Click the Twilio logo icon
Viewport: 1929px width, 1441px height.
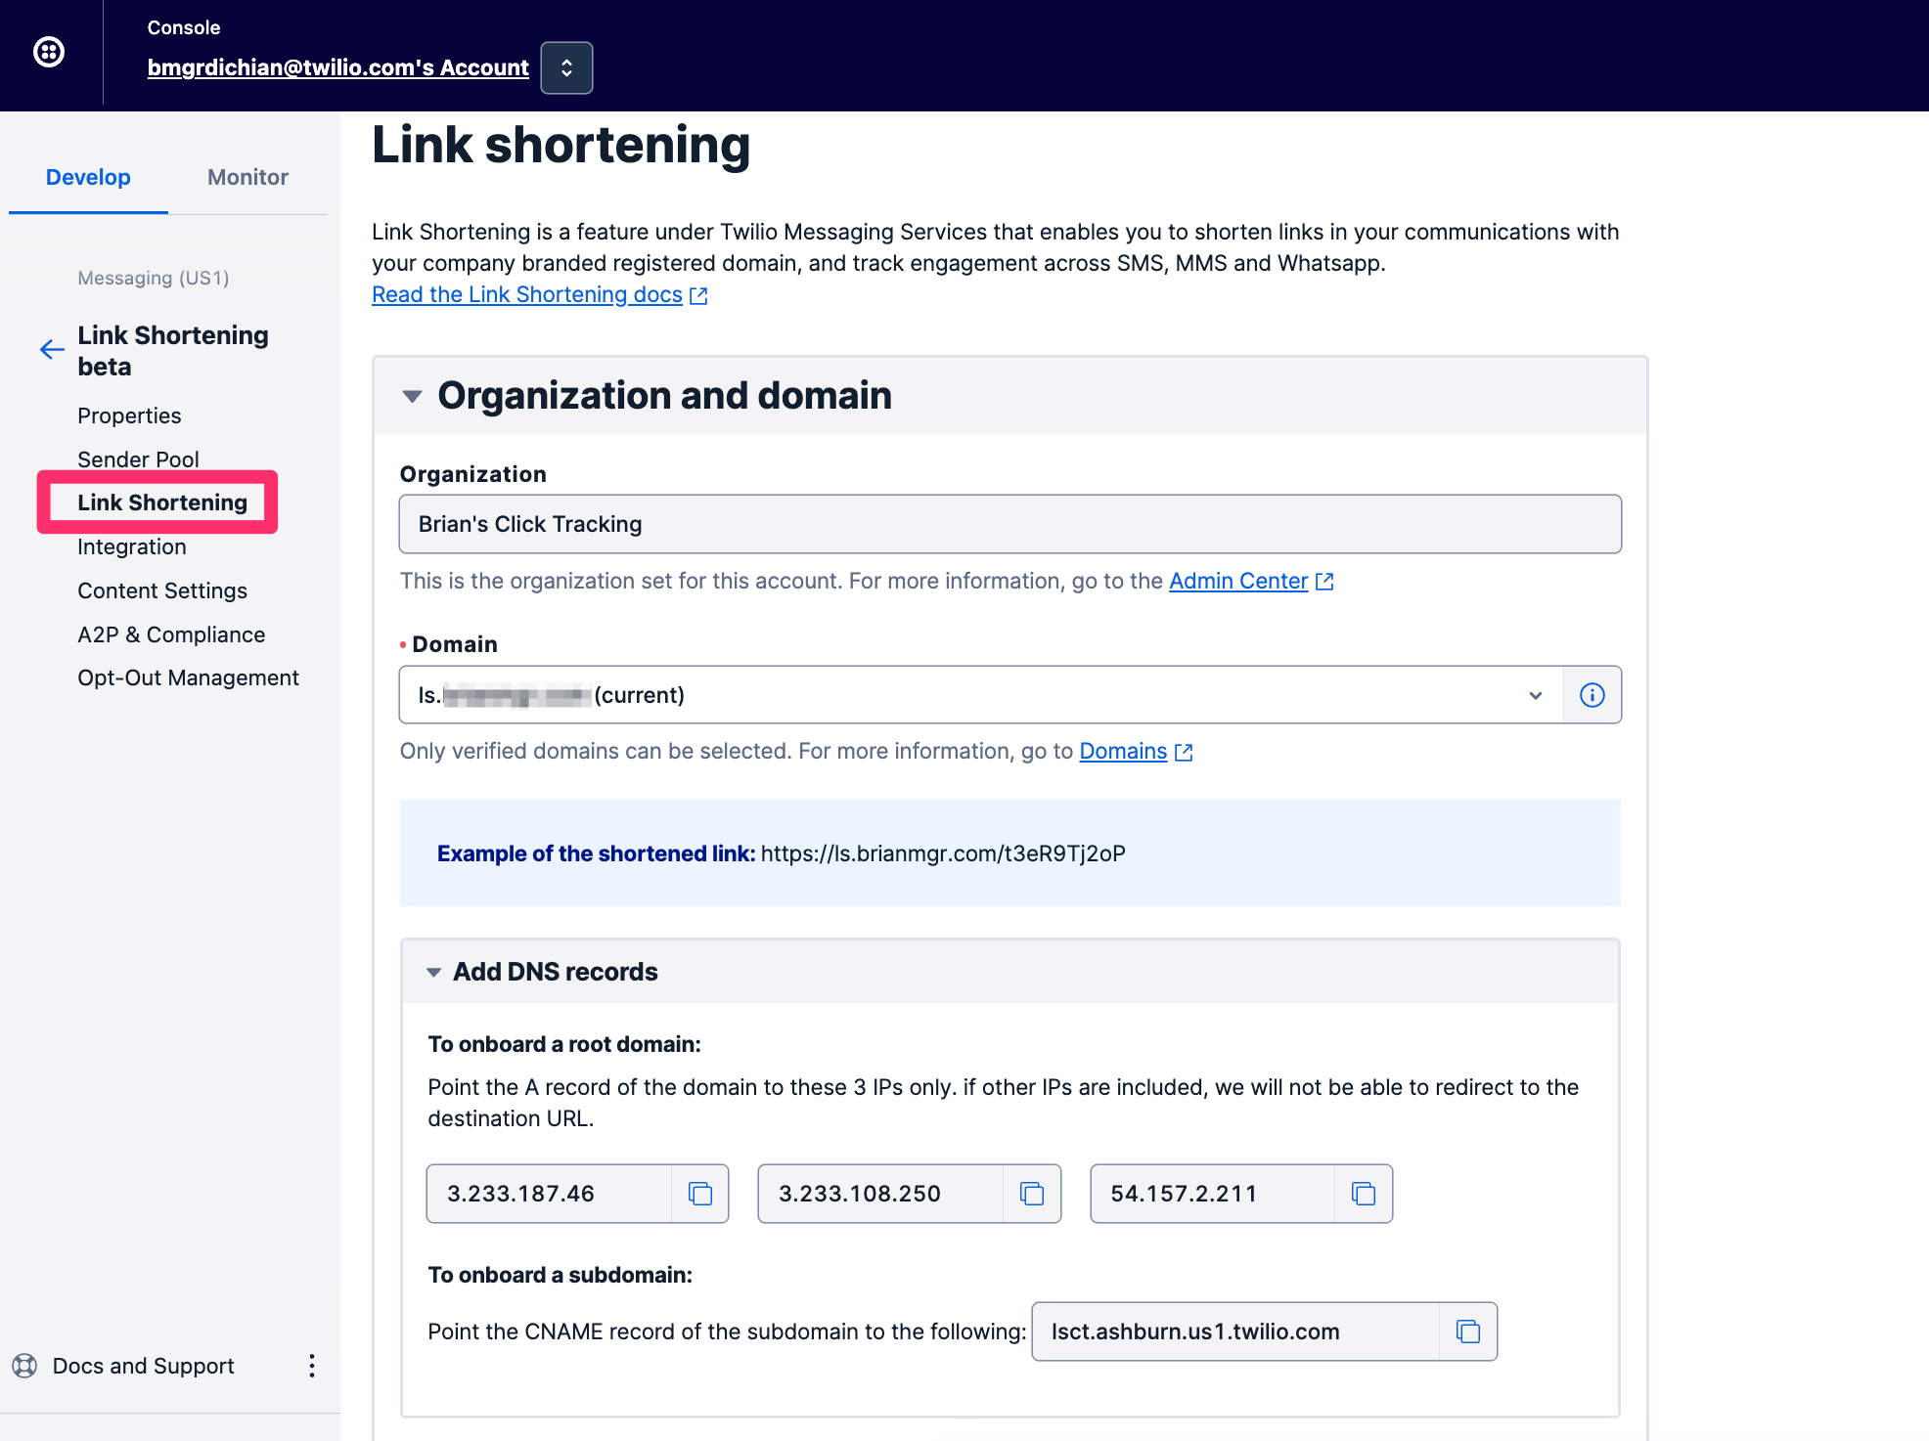tap(49, 52)
